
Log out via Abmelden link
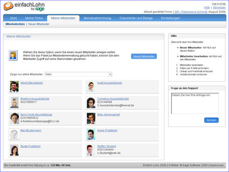coord(219,7)
